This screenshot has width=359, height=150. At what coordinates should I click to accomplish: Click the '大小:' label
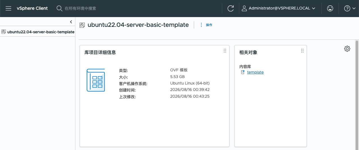[x=123, y=77]
